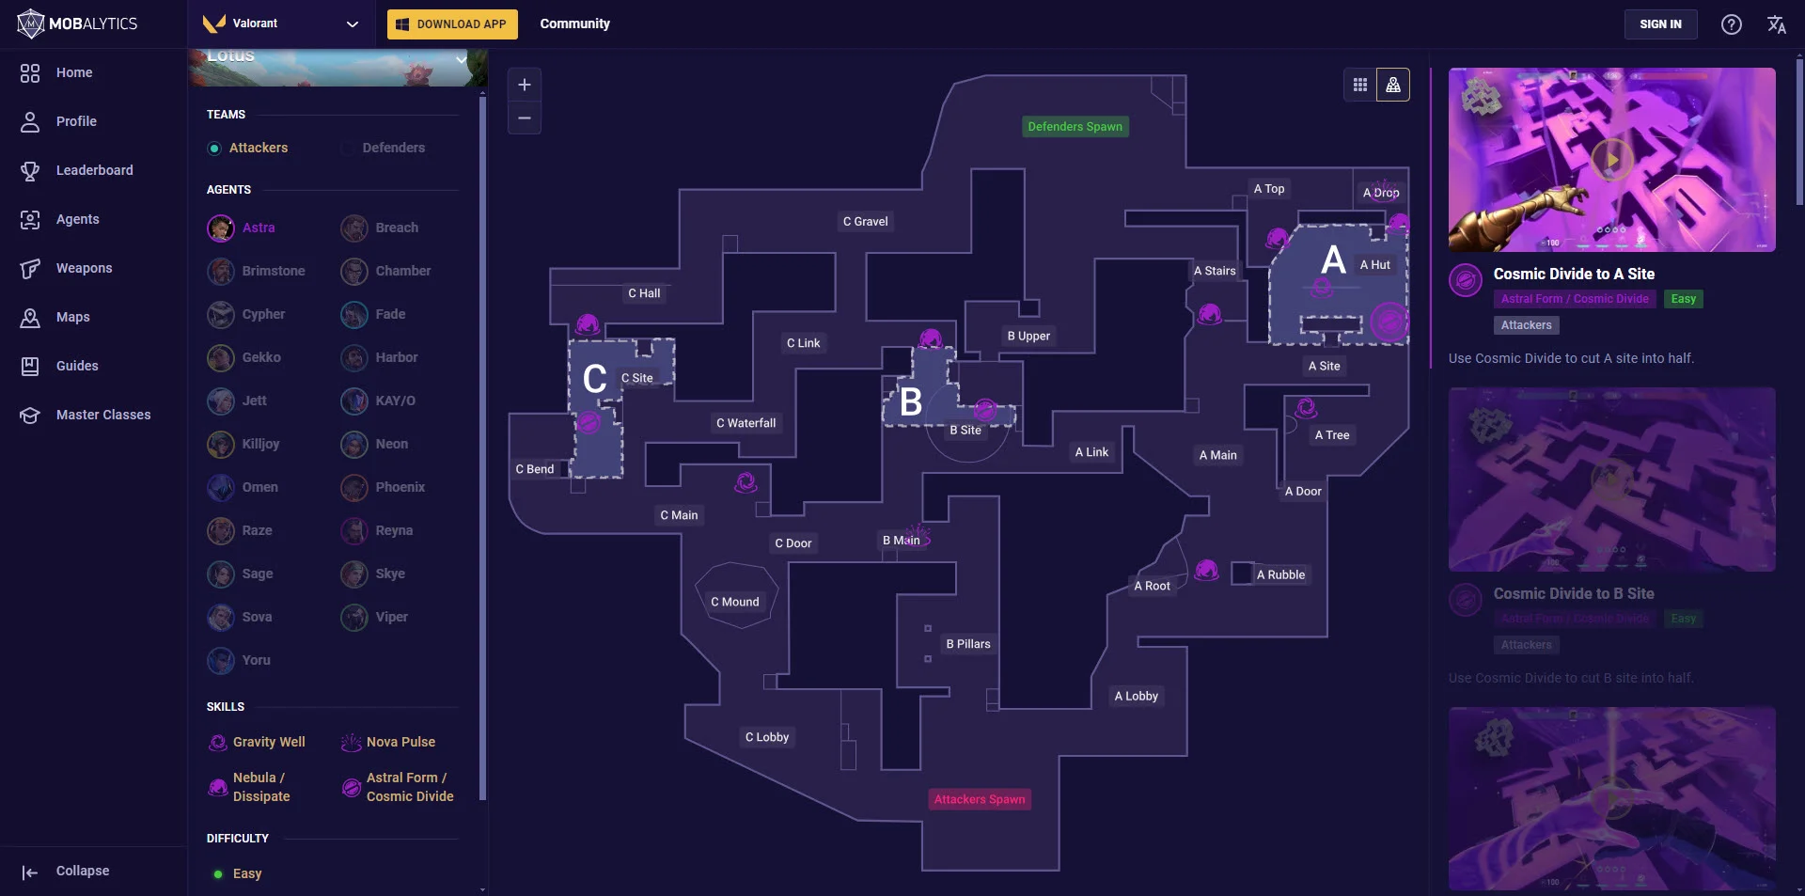The height and width of the screenshot is (896, 1805).
Task: Toggle the Easy difficulty filter
Action: coord(218,874)
